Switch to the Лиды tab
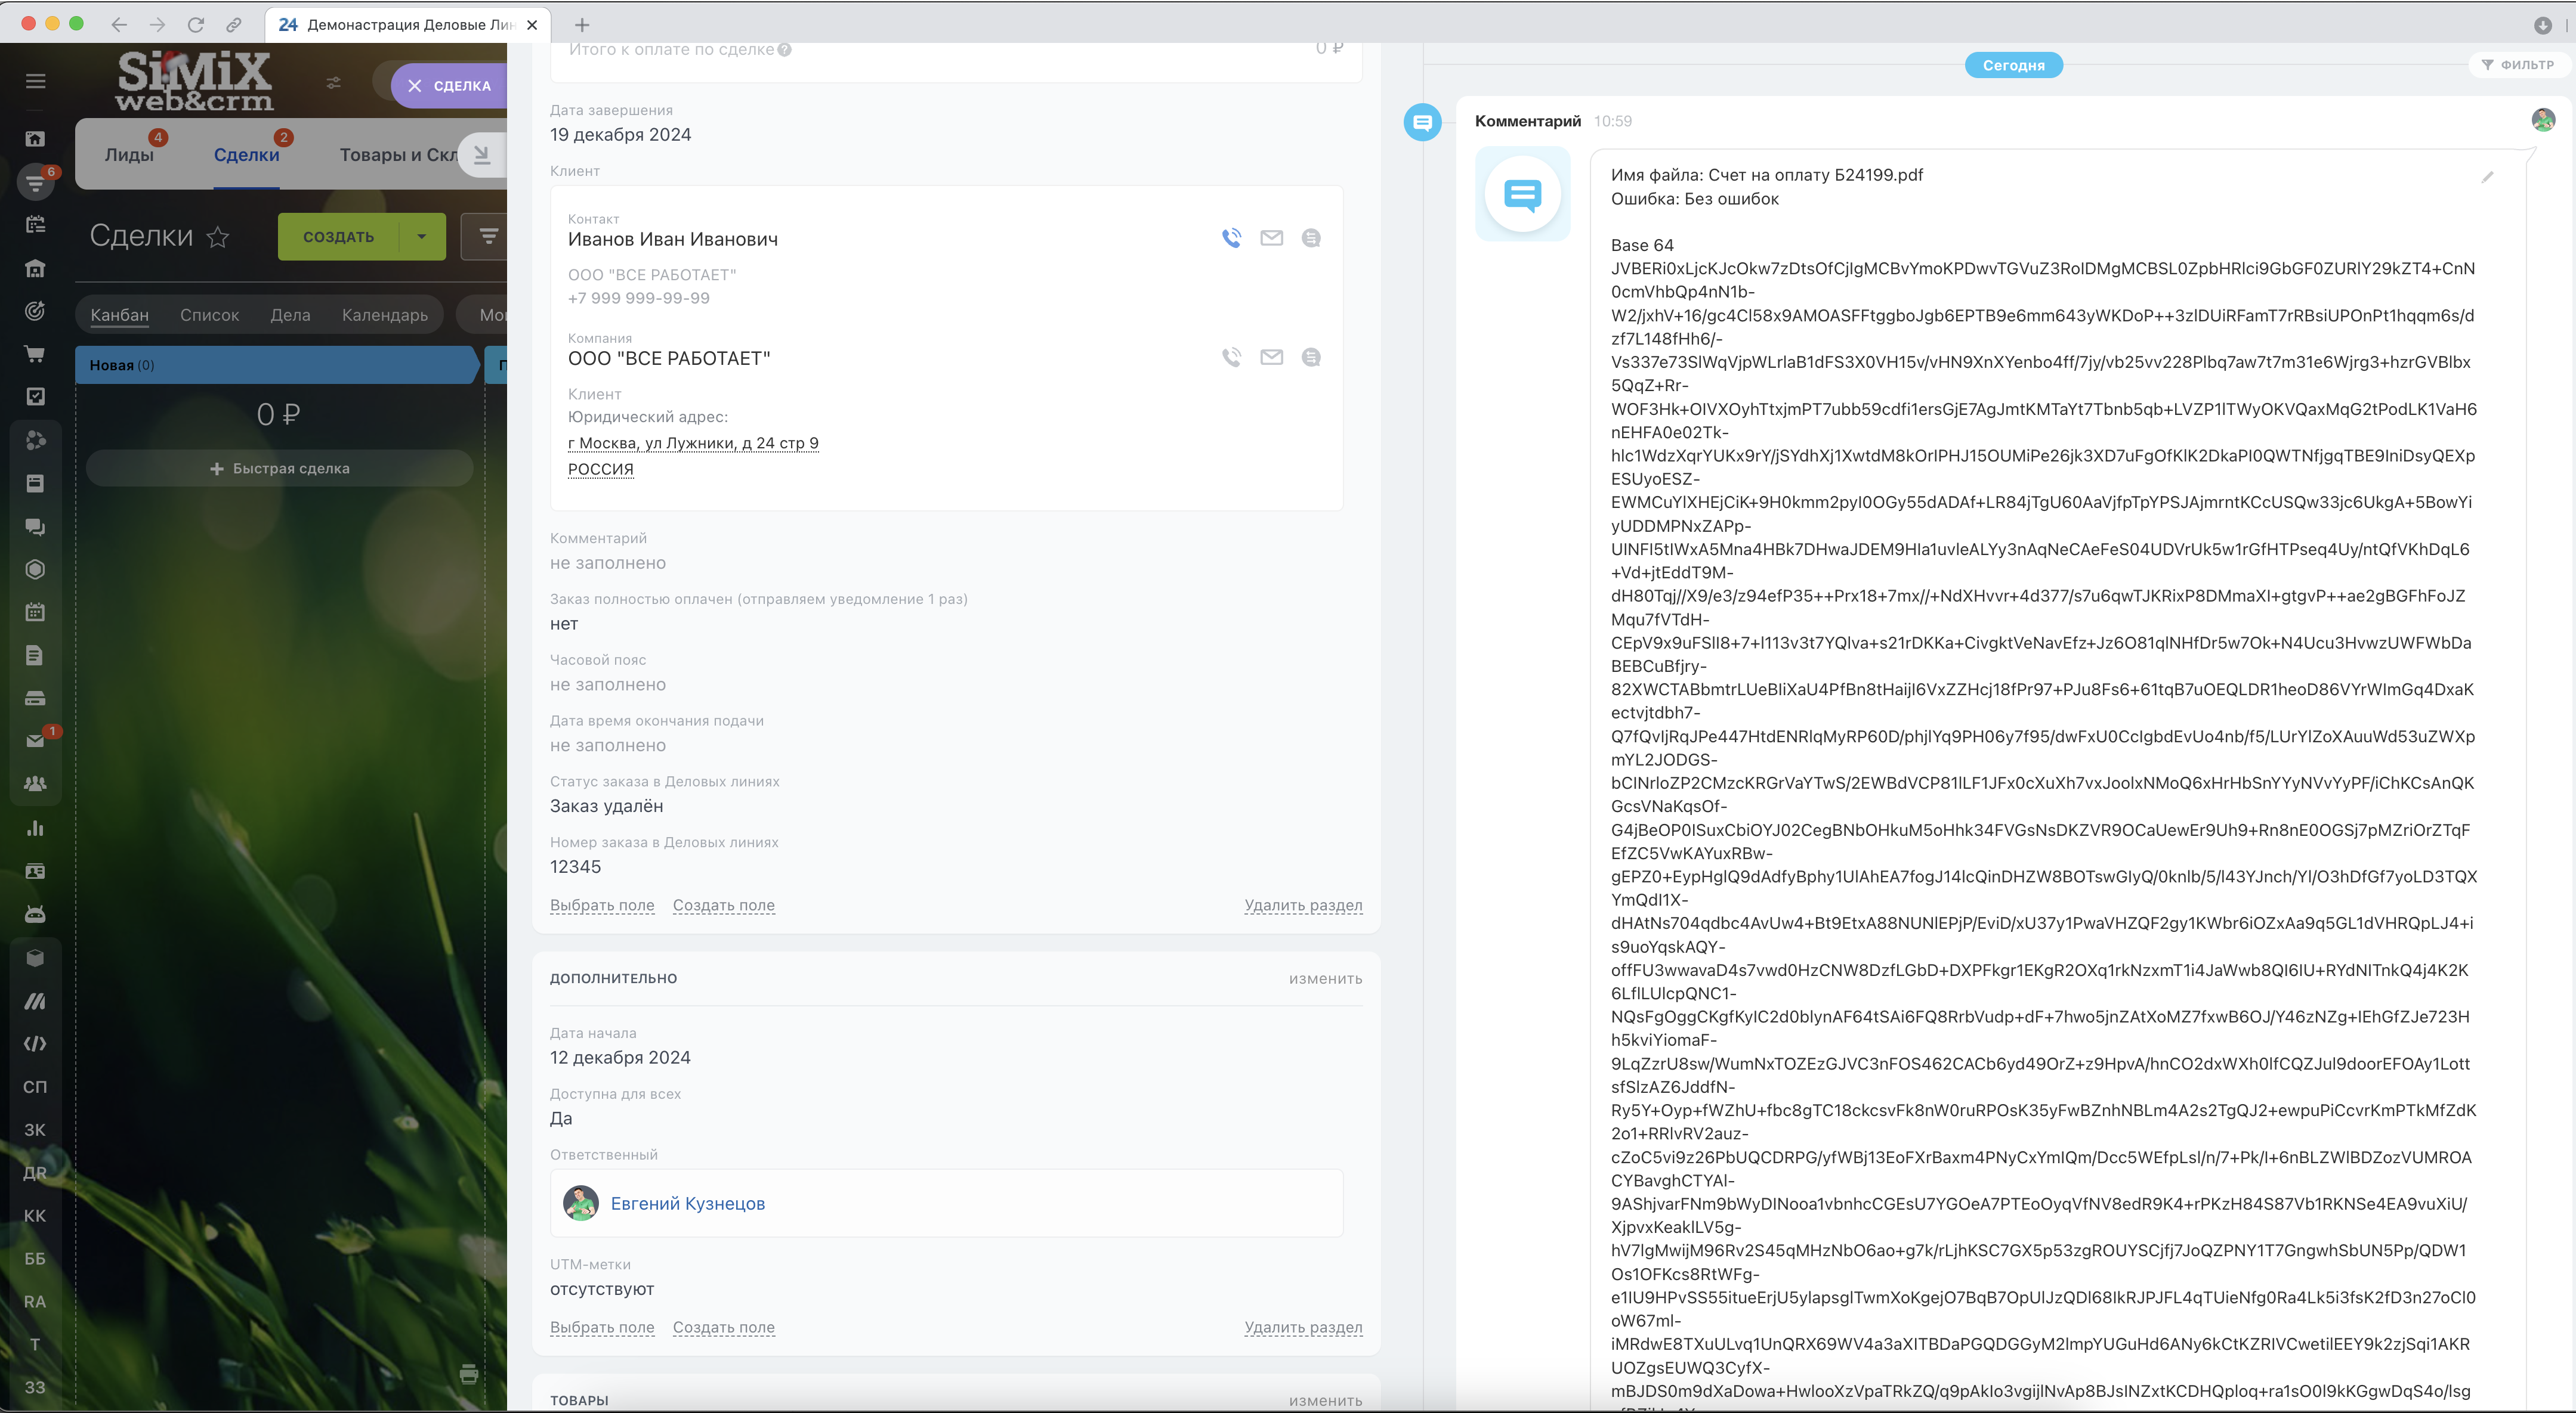Viewport: 2576px width, 1413px height. click(129, 155)
